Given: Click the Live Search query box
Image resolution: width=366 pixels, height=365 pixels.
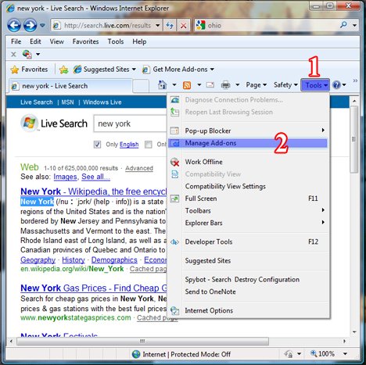Looking at the screenshot, I should pos(131,123).
